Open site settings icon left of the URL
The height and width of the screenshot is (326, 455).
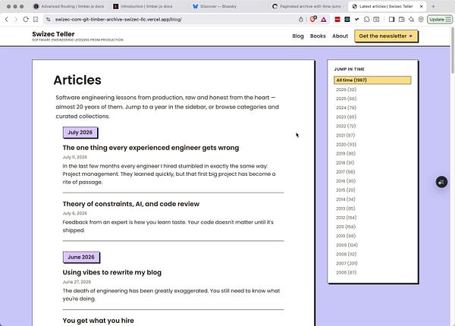[x=49, y=20]
